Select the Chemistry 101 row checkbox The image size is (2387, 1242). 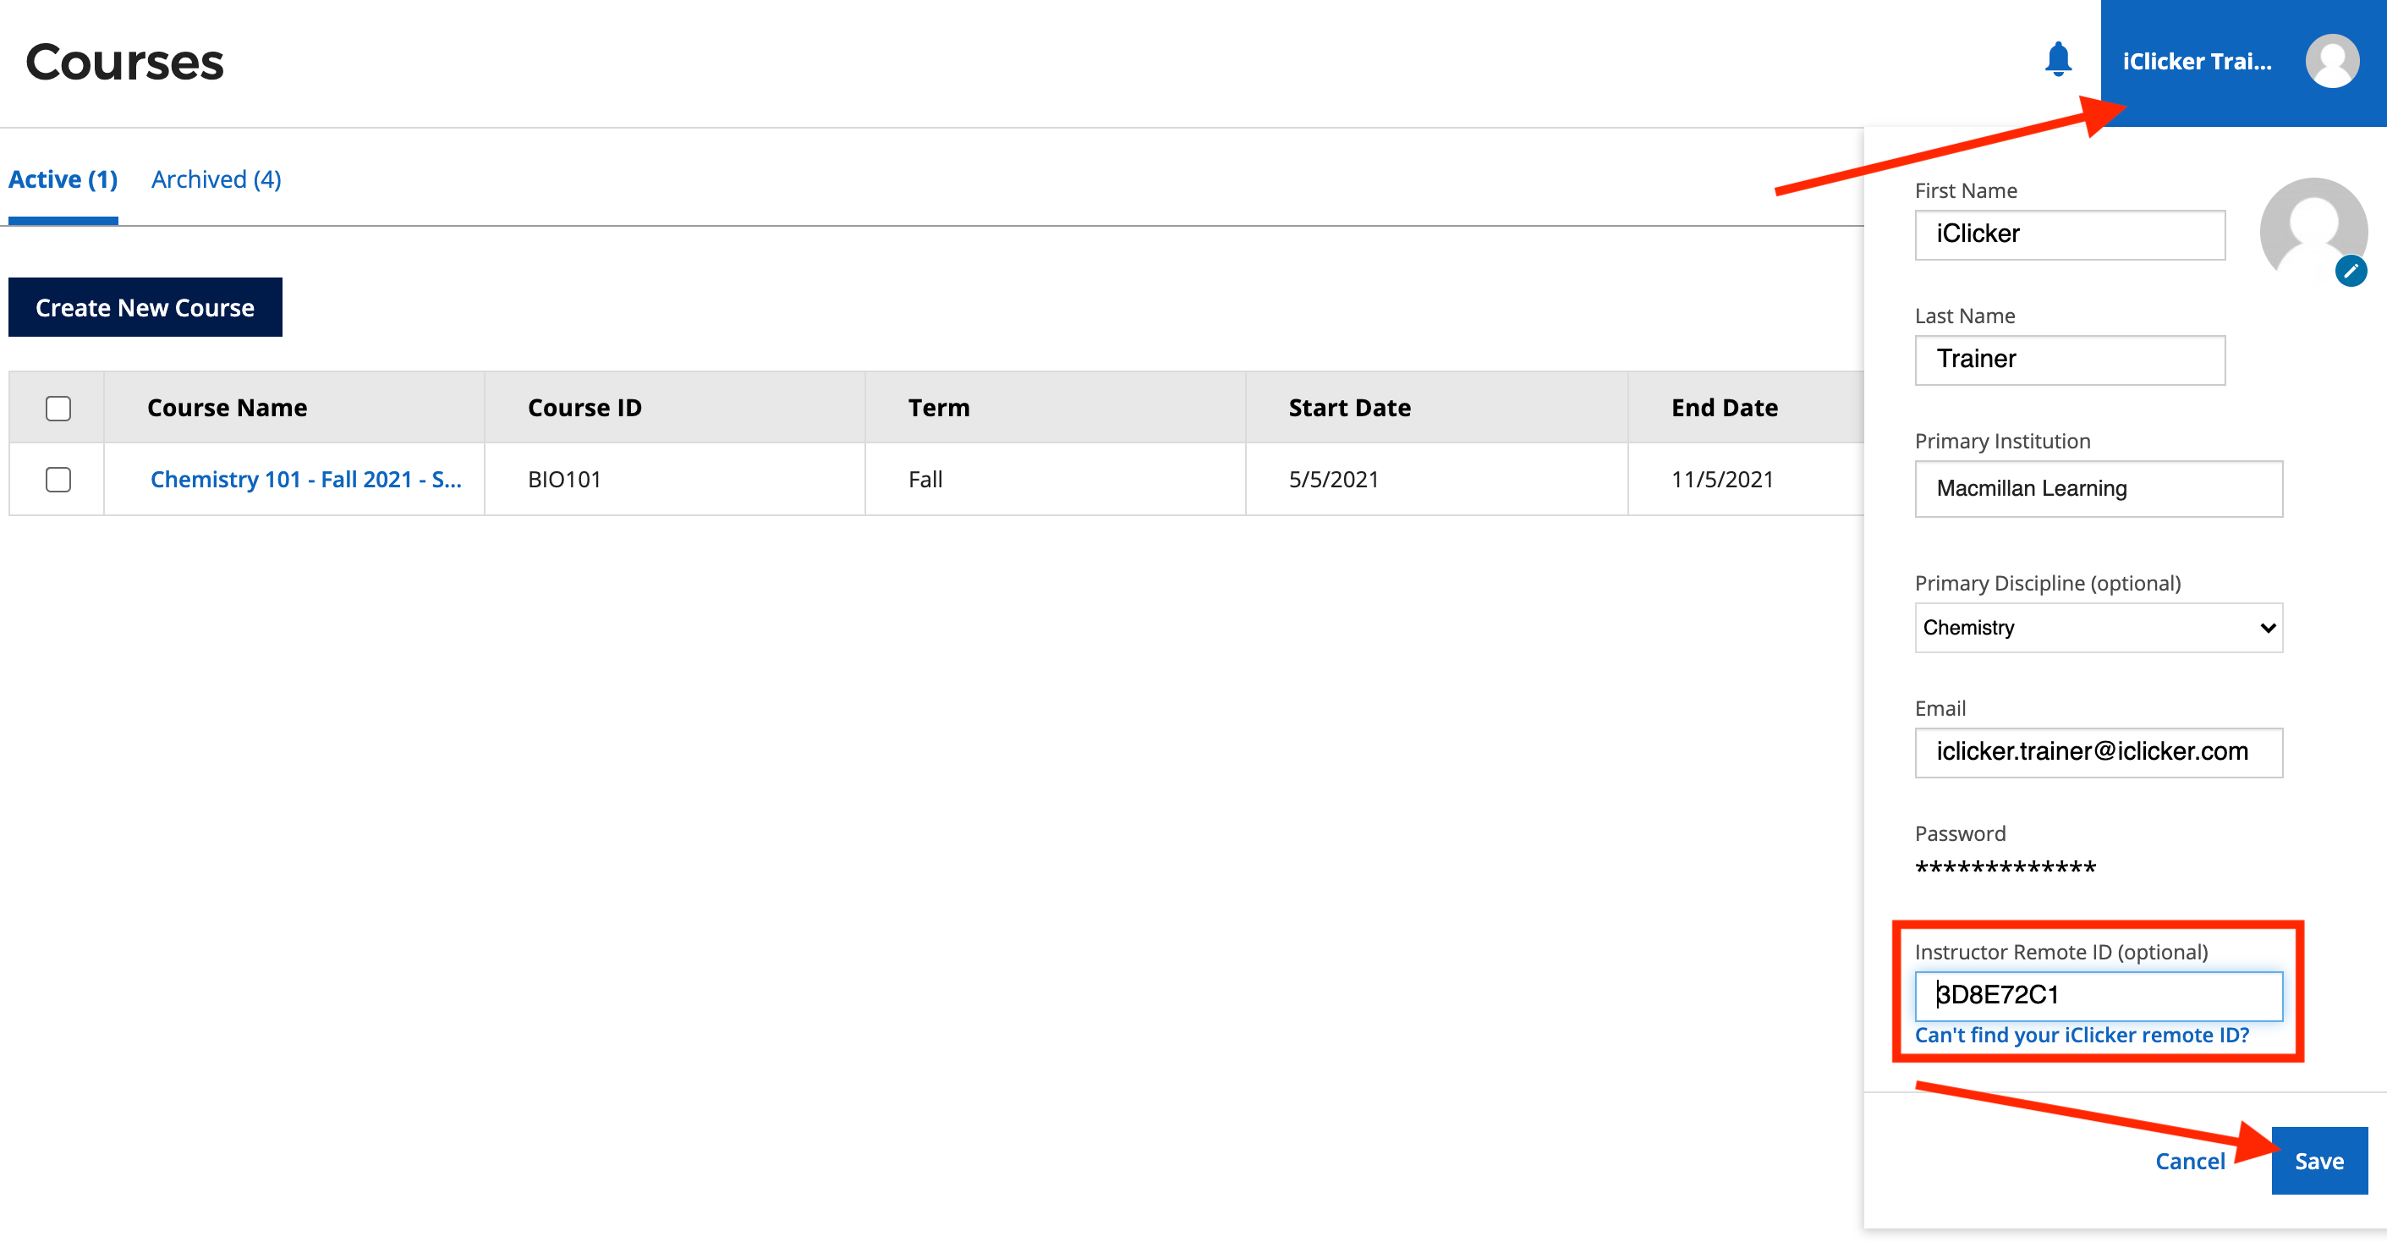pyautogui.click(x=58, y=479)
